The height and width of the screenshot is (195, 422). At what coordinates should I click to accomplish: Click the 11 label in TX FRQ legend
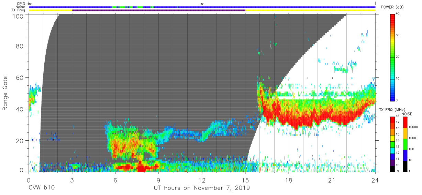[x=397, y=159]
